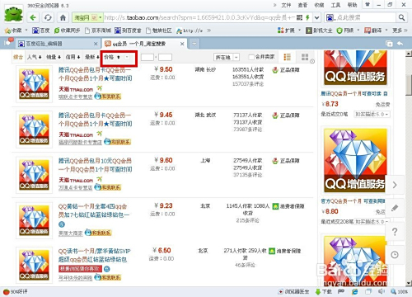This screenshot has height=297, width=412.
Task: Open the 网银 dropdown in toolbar
Action: click(358, 30)
